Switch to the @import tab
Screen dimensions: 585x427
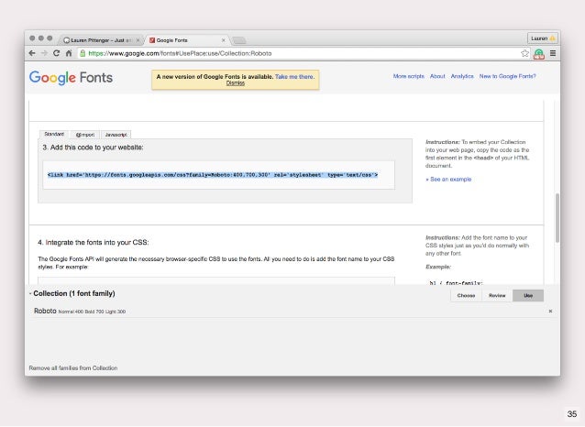[x=85, y=135]
